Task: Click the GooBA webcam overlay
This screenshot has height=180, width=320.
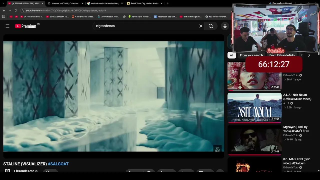Action: [275, 28]
